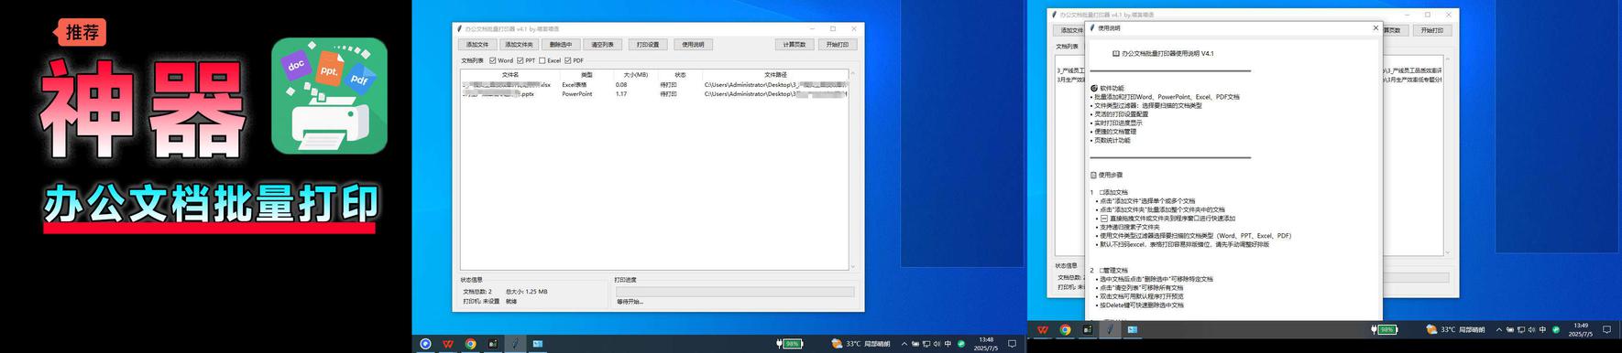Screen dimensions: 1622x353
Task: Open 33°C weather widget on 13:48 taskbar
Action: click(860, 344)
